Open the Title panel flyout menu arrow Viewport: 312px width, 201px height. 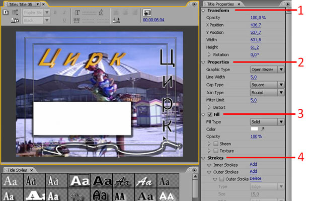pyautogui.click(x=194, y=4)
